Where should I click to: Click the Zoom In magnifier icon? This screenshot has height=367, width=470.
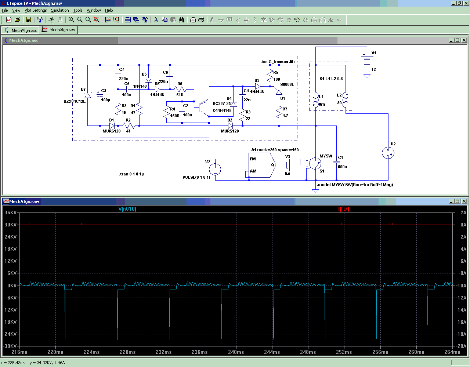coord(71,20)
